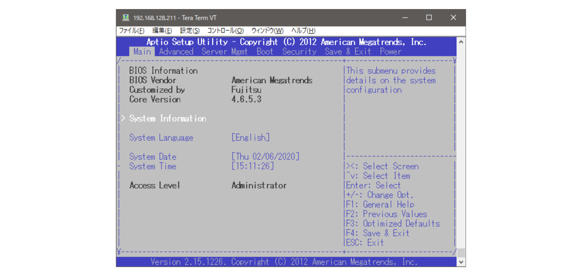This screenshot has height=274, width=575.
Task: Click the F3: Optimized Defaults hint
Action: [x=393, y=224]
